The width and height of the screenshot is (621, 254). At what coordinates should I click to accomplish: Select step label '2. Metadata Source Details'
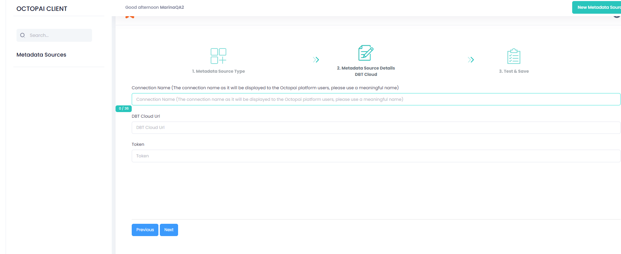(x=366, y=68)
